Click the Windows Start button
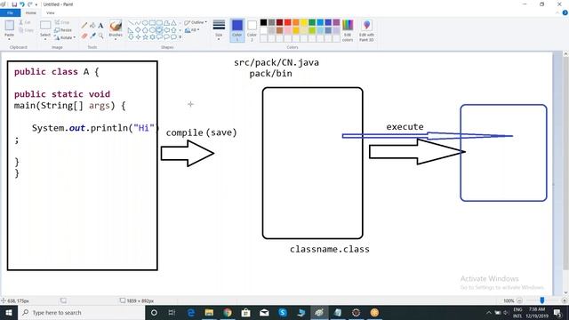569x320 pixels. [9, 312]
